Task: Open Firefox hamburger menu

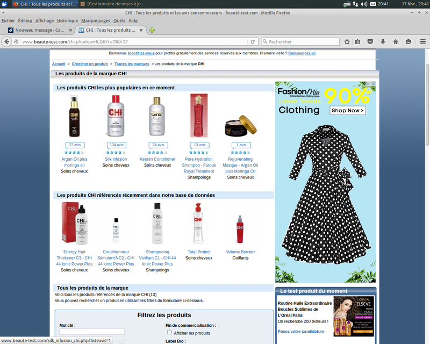Action: coord(422,42)
